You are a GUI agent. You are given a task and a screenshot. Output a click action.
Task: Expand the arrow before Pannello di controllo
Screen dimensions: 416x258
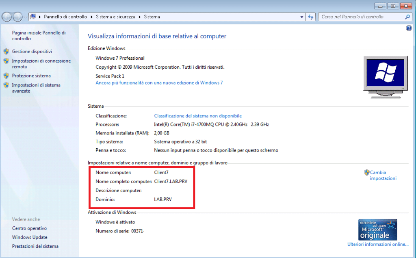coord(40,17)
